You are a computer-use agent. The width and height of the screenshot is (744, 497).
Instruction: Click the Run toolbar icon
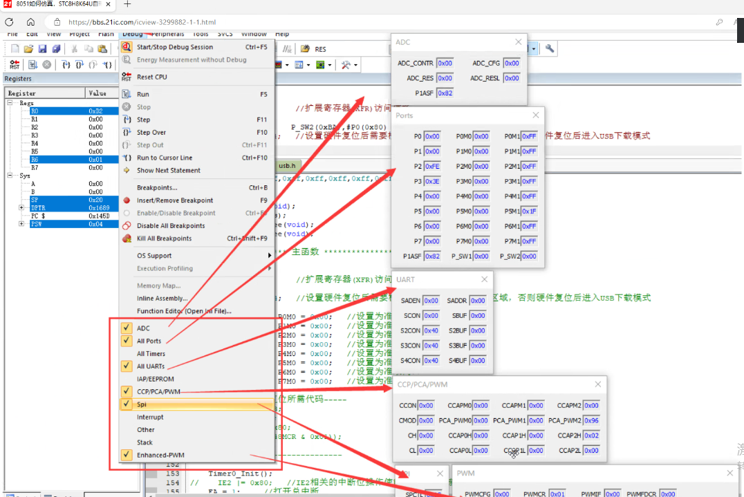[x=32, y=64]
